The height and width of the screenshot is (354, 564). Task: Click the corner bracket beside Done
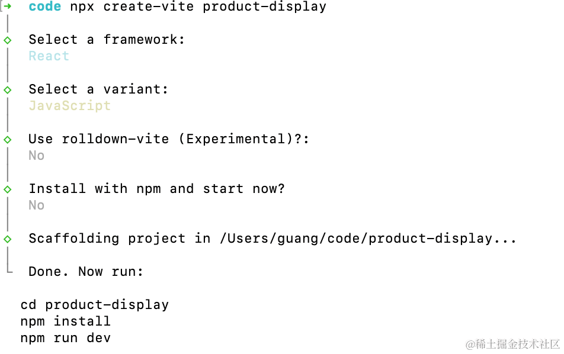9,269
